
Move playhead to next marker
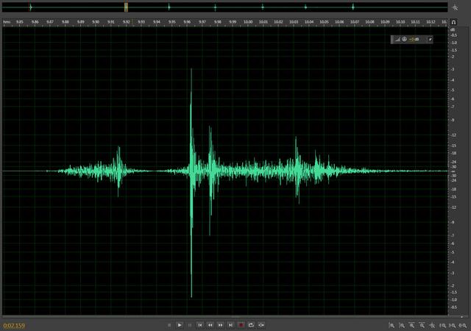coord(230,325)
